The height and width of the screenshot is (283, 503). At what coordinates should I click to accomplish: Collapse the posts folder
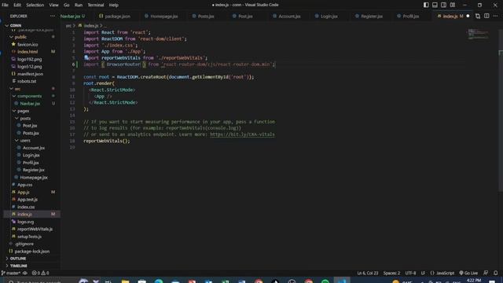point(25,118)
